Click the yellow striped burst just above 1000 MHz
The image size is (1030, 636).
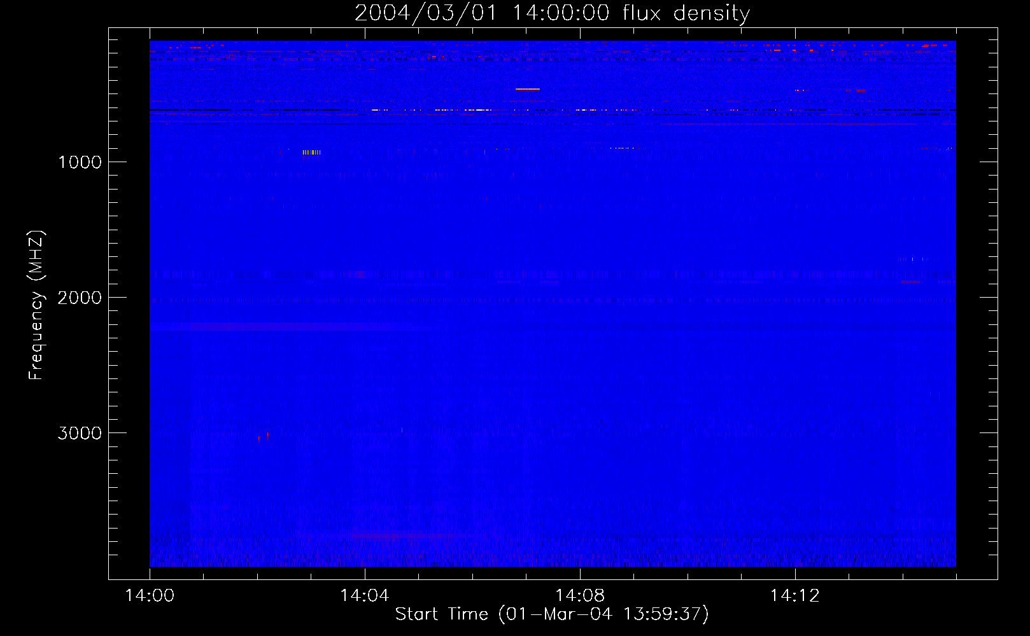tap(311, 152)
